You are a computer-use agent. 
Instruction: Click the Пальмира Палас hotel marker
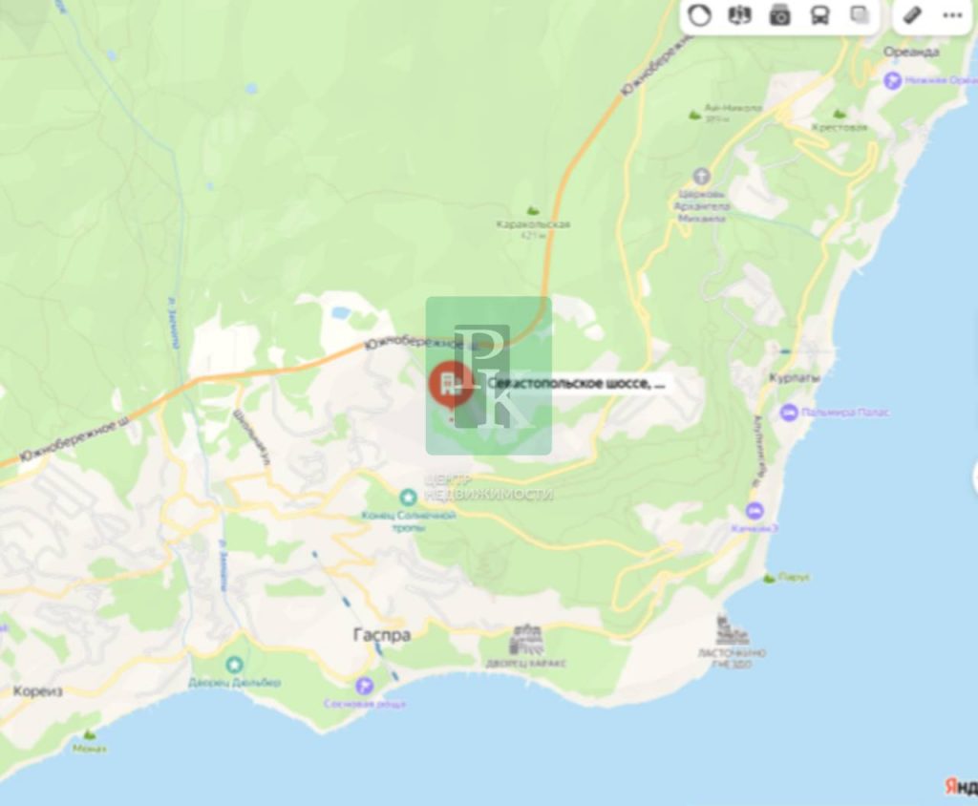(x=789, y=413)
